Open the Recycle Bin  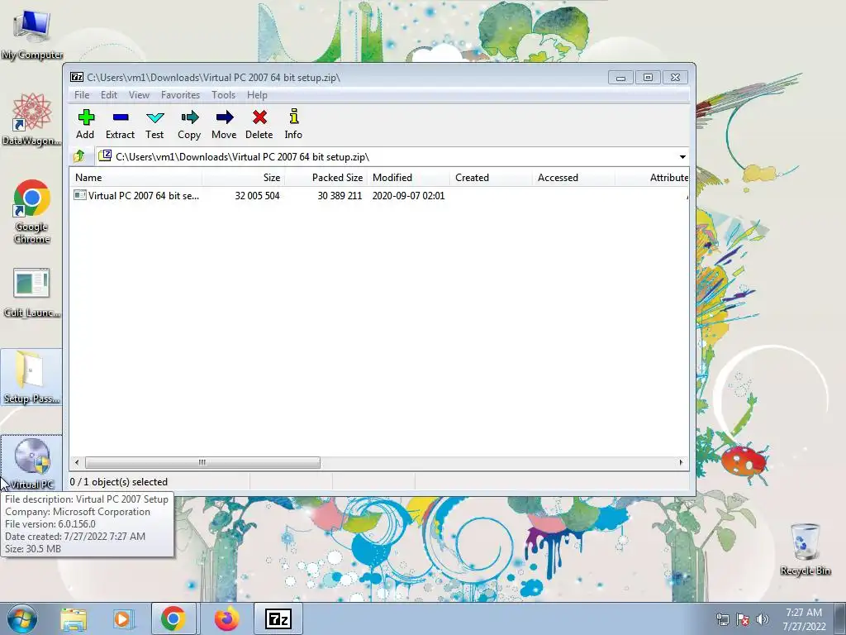click(x=805, y=549)
